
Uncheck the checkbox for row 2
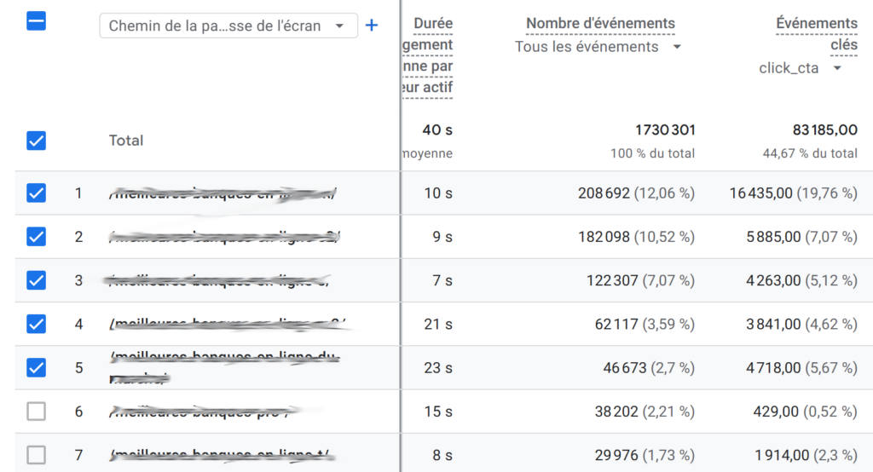(x=36, y=237)
